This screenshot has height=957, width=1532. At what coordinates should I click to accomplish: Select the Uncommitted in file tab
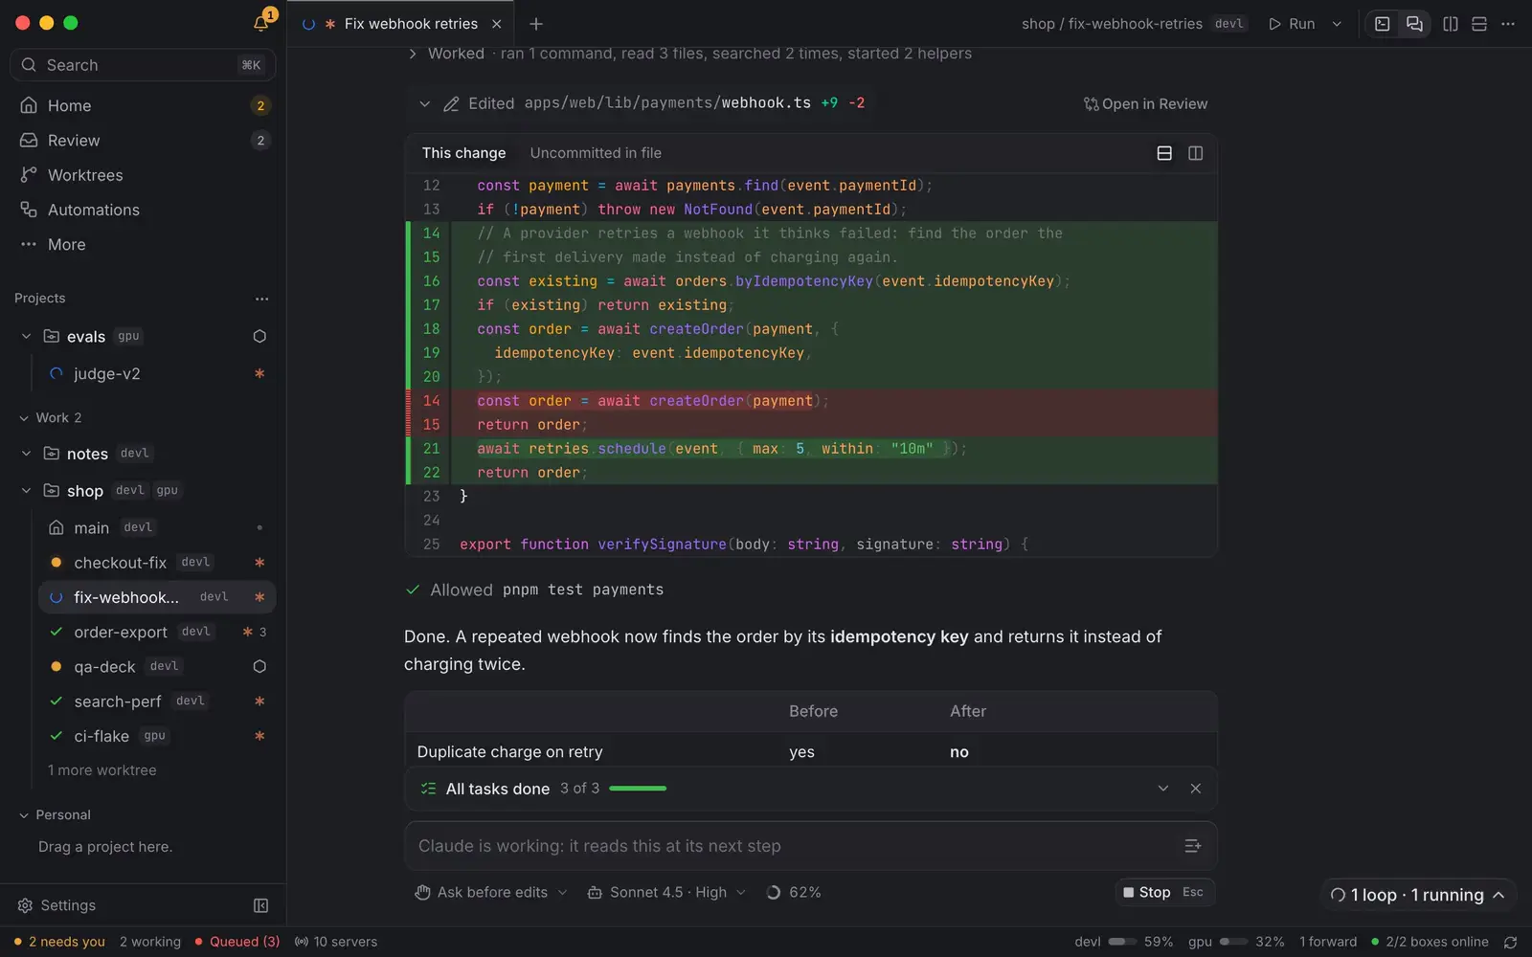pyautogui.click(x=596, y=153)
